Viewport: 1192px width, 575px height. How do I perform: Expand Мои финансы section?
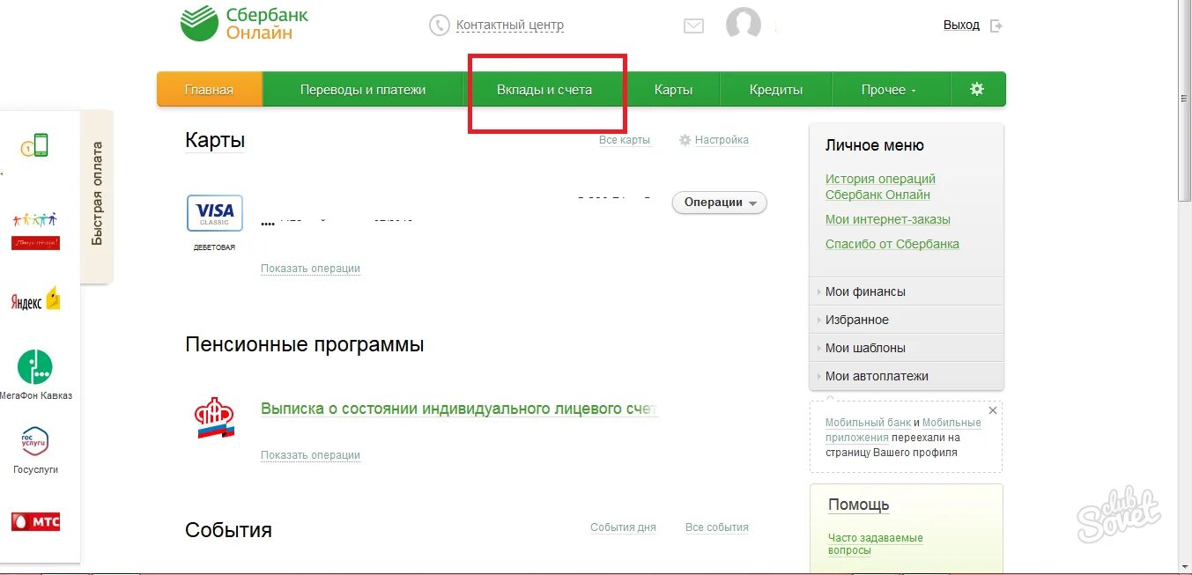(907, 291)
